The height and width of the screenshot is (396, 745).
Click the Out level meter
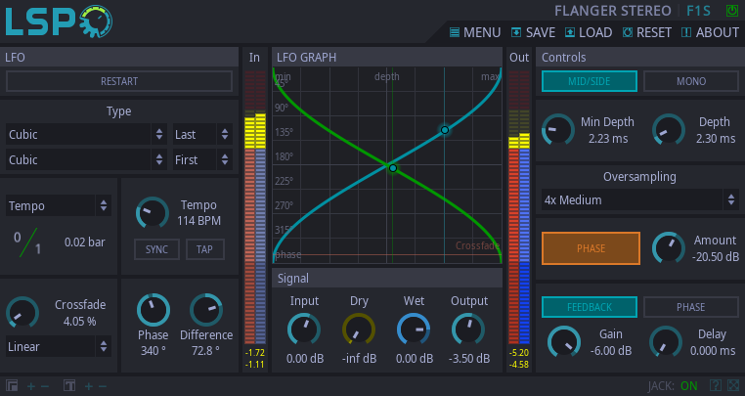[x=519, y=207]
